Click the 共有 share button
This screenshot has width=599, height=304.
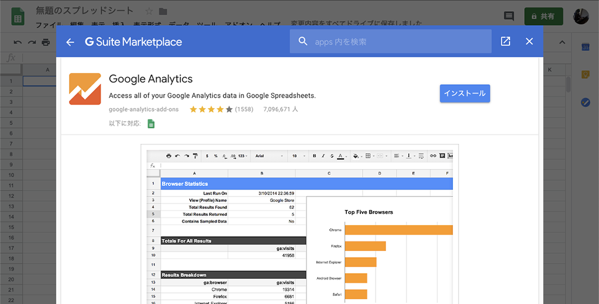[544, 16]
